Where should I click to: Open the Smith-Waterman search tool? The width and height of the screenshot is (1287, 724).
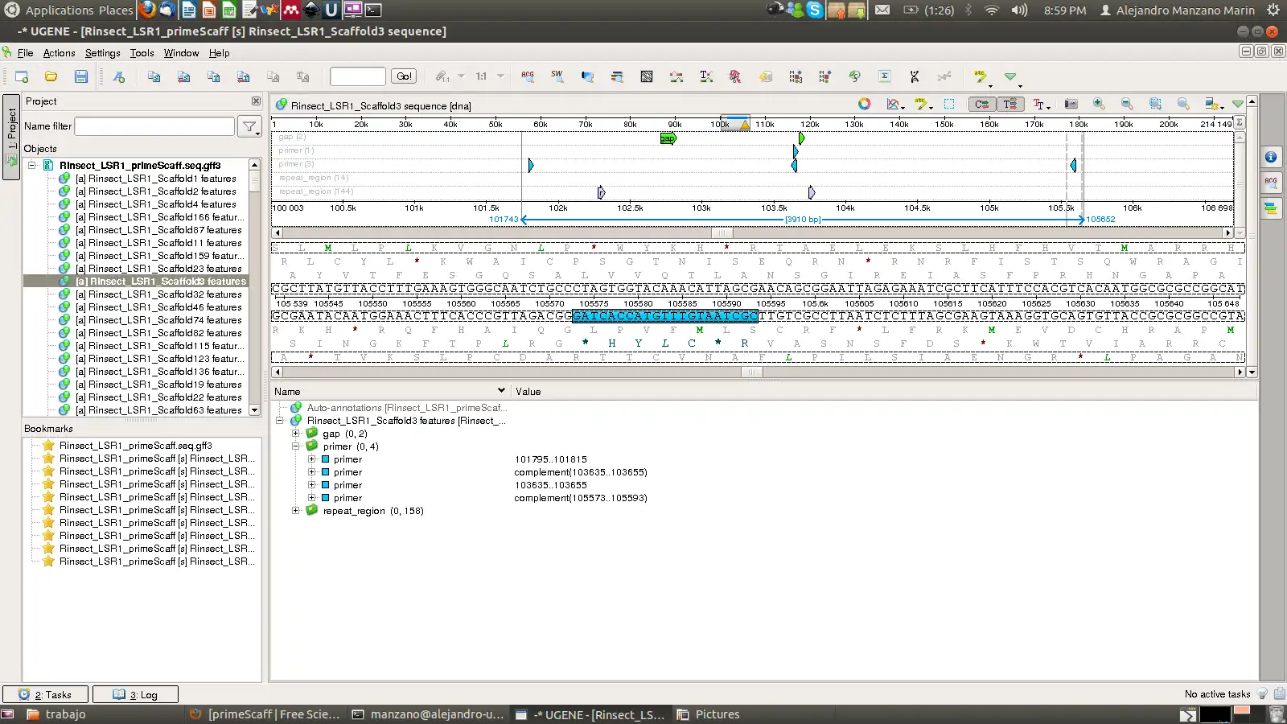pyautogui.click(x=557, y=76)
